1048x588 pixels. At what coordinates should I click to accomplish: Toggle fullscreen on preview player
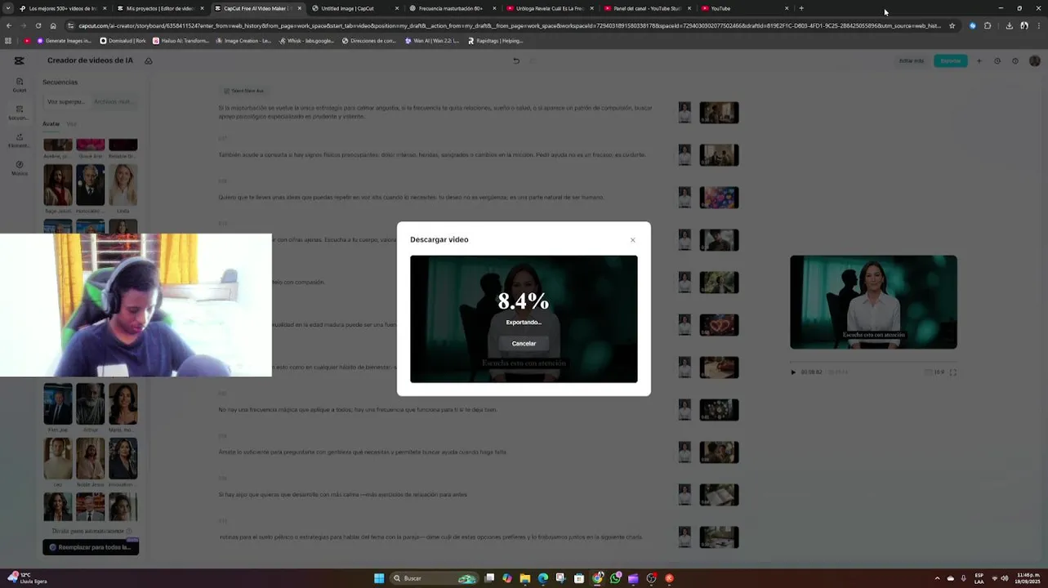coord(953,372)
